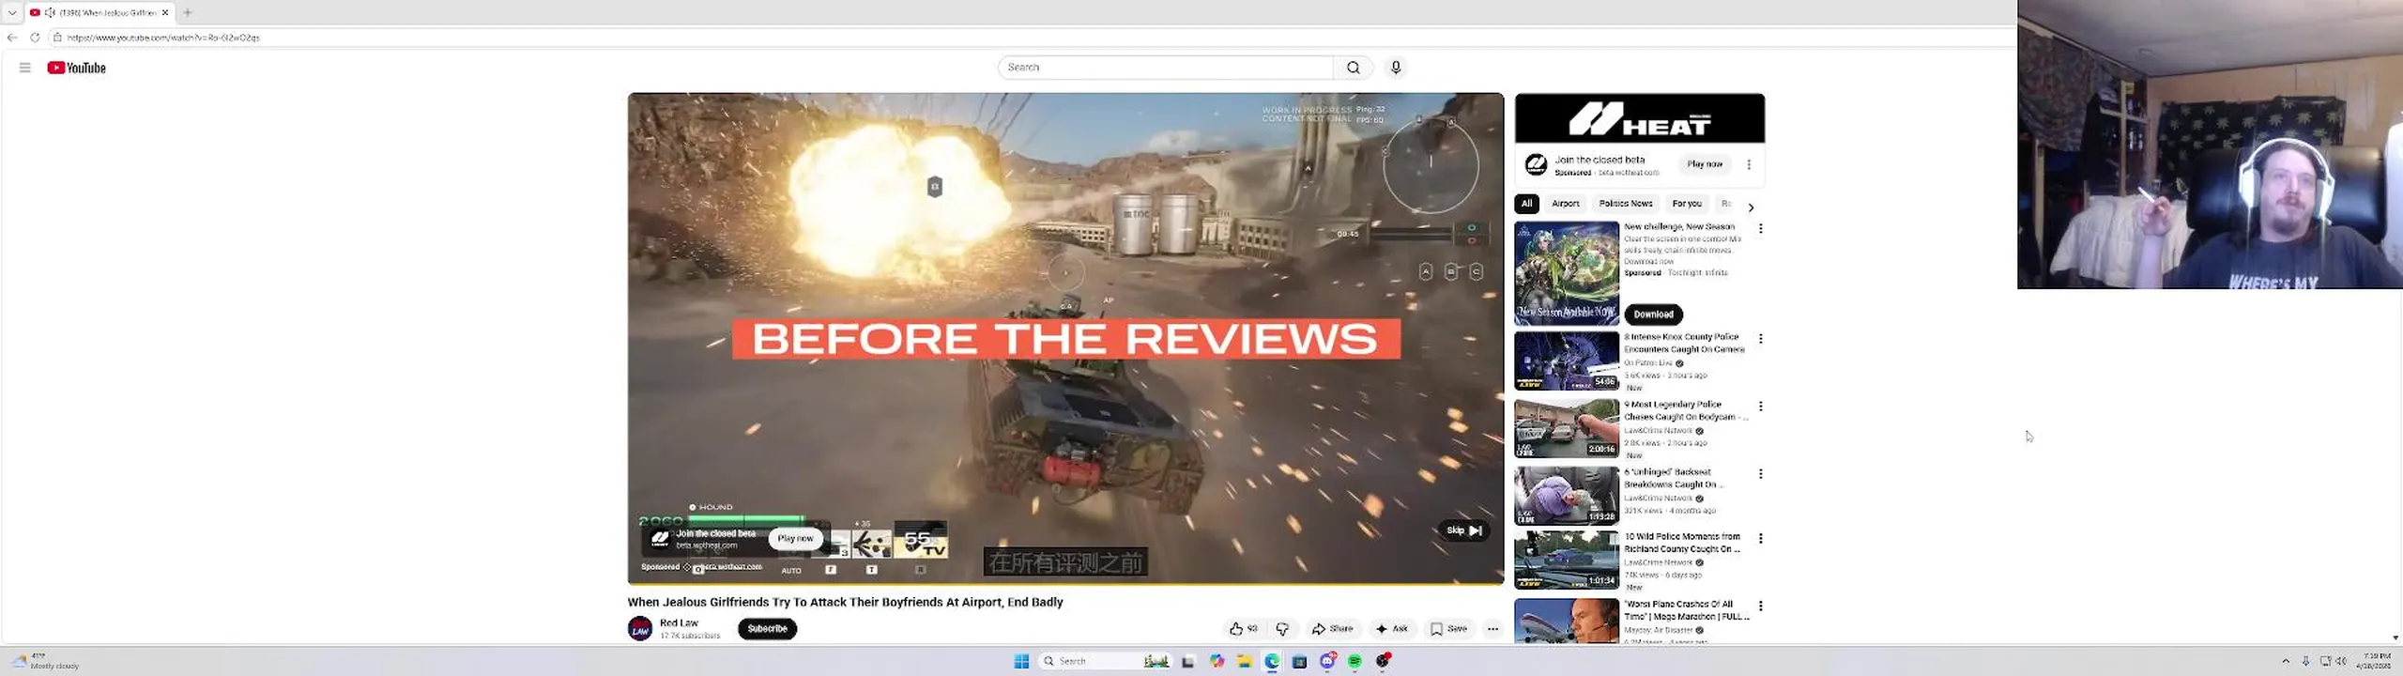Open Worst Plane Crashes Of All Time video

tap(1686, 610)
